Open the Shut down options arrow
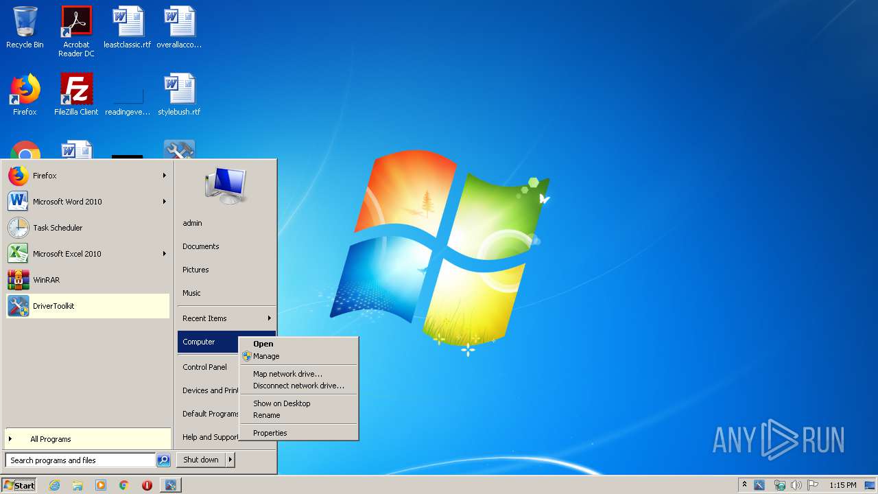The width and height of the screenshot is (878, 494). point(230,460)
